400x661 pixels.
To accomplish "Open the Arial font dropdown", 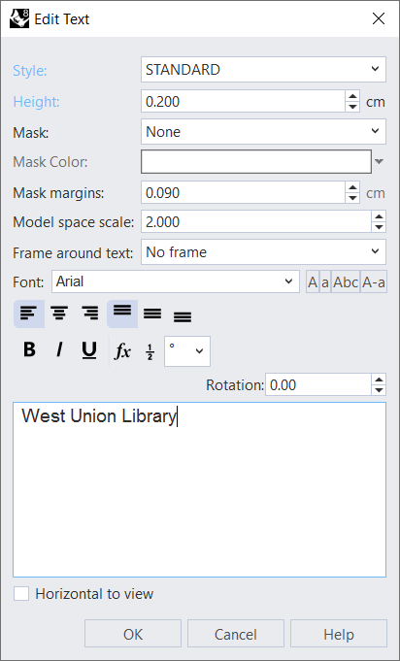I will point(176,281).
